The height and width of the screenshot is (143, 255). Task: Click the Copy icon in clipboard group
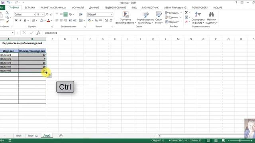(x=7, y=17)
